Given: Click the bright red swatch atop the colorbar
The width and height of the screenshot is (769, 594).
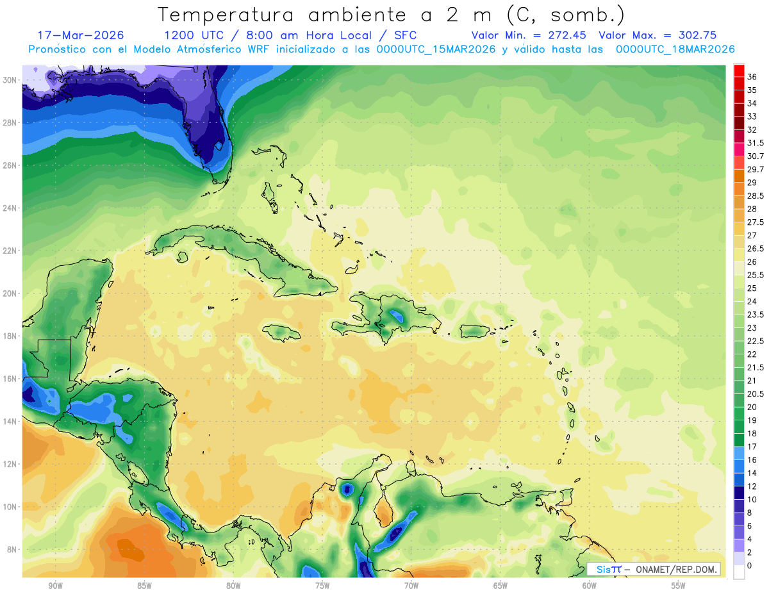Looking at the screenshot, I should pos(739,70).
